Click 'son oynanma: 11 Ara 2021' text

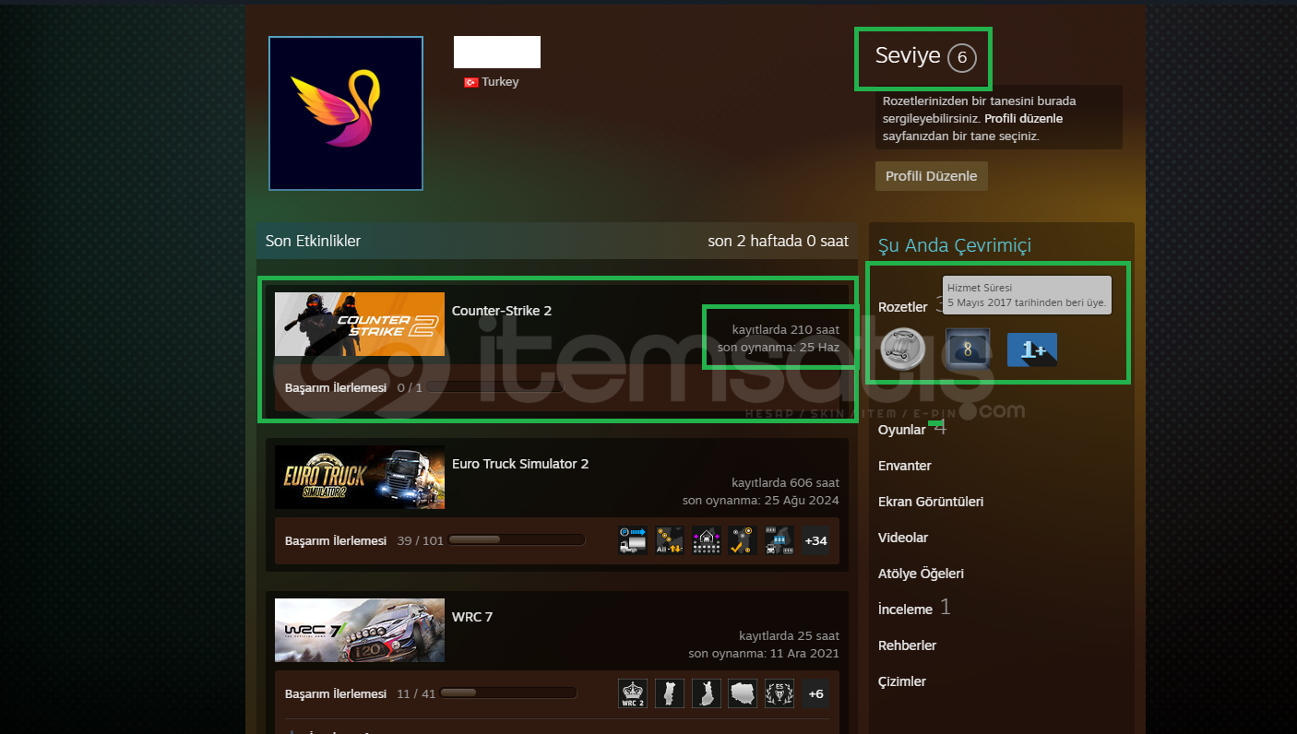point(764,654)
